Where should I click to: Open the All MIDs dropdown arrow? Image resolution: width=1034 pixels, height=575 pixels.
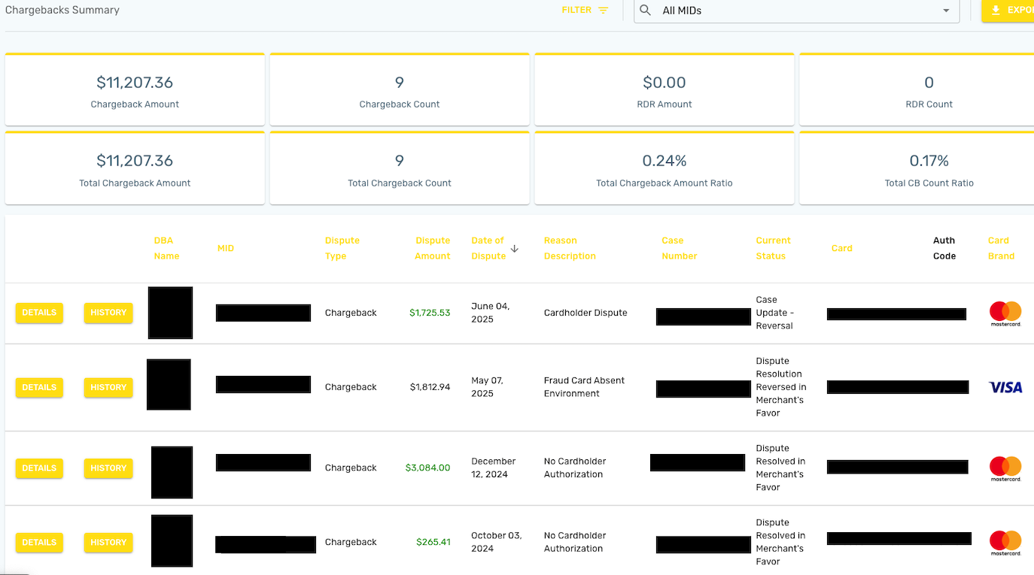coord(946,11)
